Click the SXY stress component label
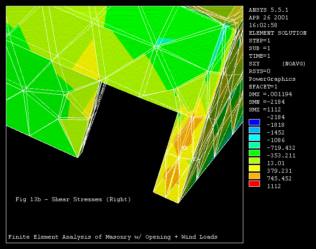 254,64
